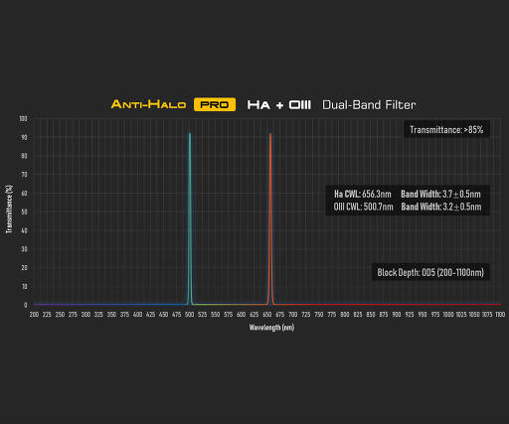Click the Anti-Halo title text
This screenshot has height=424, width=509.
(x=148, y=104)
